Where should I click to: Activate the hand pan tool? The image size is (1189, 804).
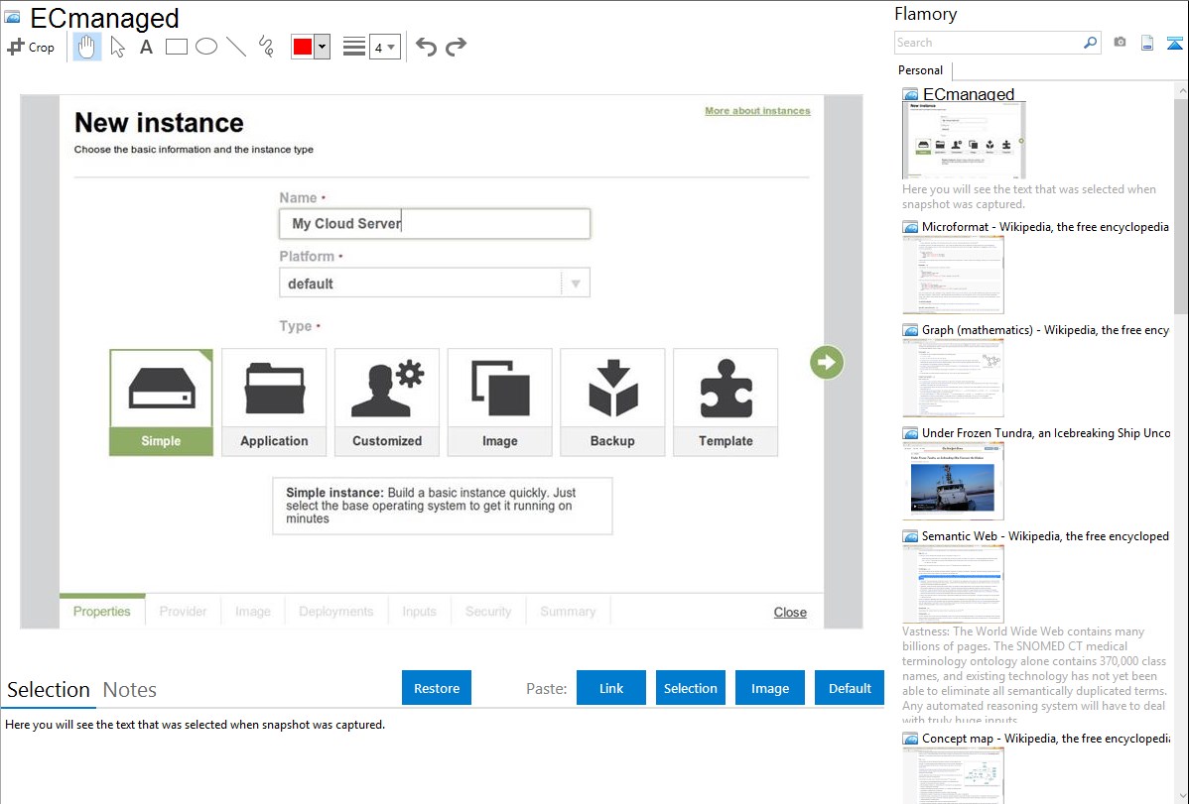coord(87,47)
